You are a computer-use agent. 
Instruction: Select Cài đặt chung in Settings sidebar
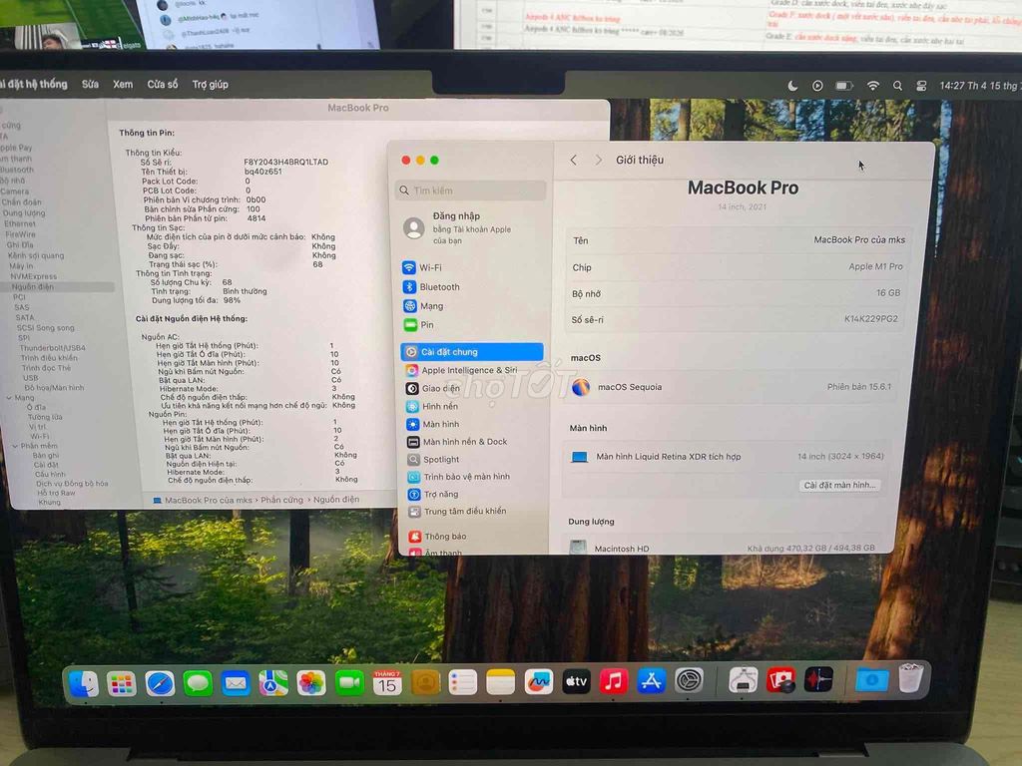pos(472,352)
